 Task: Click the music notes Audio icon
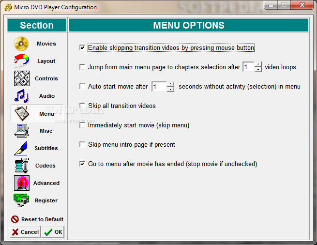point(22,96)
